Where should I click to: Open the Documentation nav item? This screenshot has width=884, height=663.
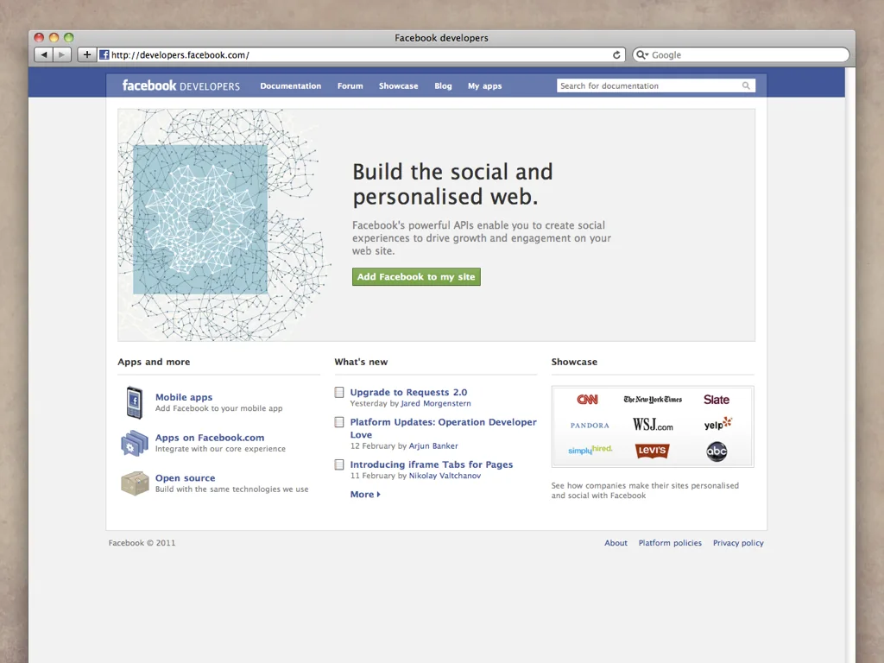pos(290,85)
